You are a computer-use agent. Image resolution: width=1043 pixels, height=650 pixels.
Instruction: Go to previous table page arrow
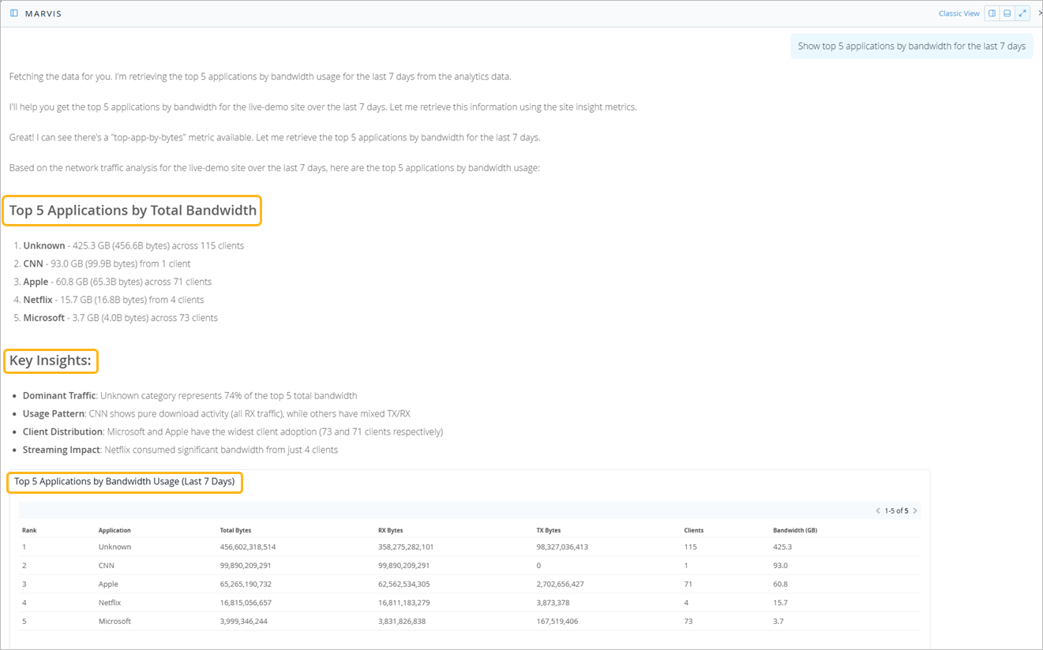pyautogui.click(x=878, y=510)
